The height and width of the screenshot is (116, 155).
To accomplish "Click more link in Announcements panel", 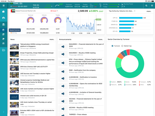I will 101,40.
